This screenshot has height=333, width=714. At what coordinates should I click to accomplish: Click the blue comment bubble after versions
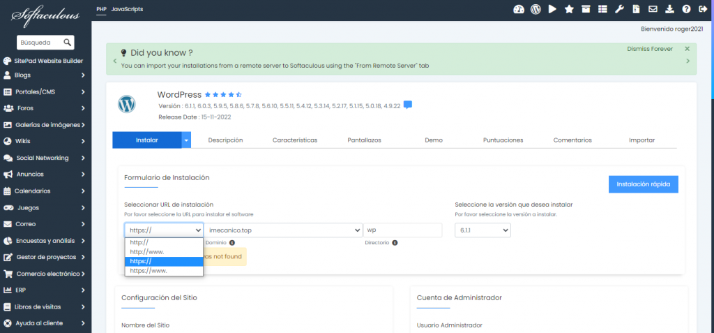tap(408, 105)
